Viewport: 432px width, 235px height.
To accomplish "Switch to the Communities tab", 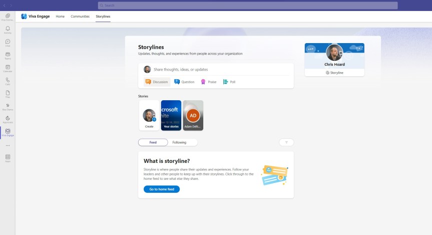I will [80, 16].
